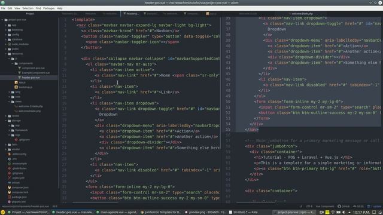Click the package.json file icon
Viewport: 383px width, 215px height.
coord(10,197)
